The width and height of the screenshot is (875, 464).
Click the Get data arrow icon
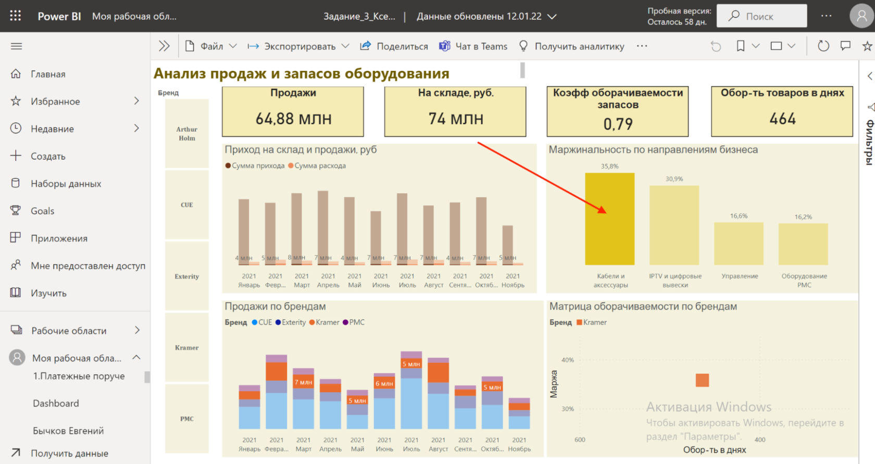(x=16, y=453)
